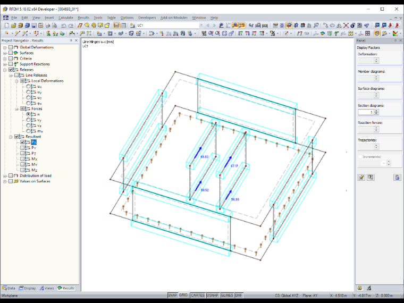This screenshot has width=404, height=303.
Task: Collapse the Resultant tree node
Action: click(x=11, y=137)
